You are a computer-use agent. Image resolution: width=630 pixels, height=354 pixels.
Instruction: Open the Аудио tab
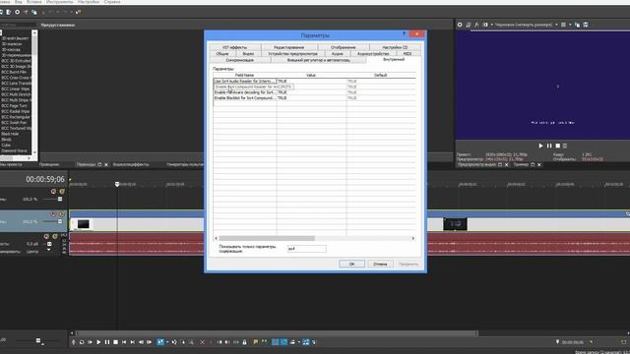point(337,53)
